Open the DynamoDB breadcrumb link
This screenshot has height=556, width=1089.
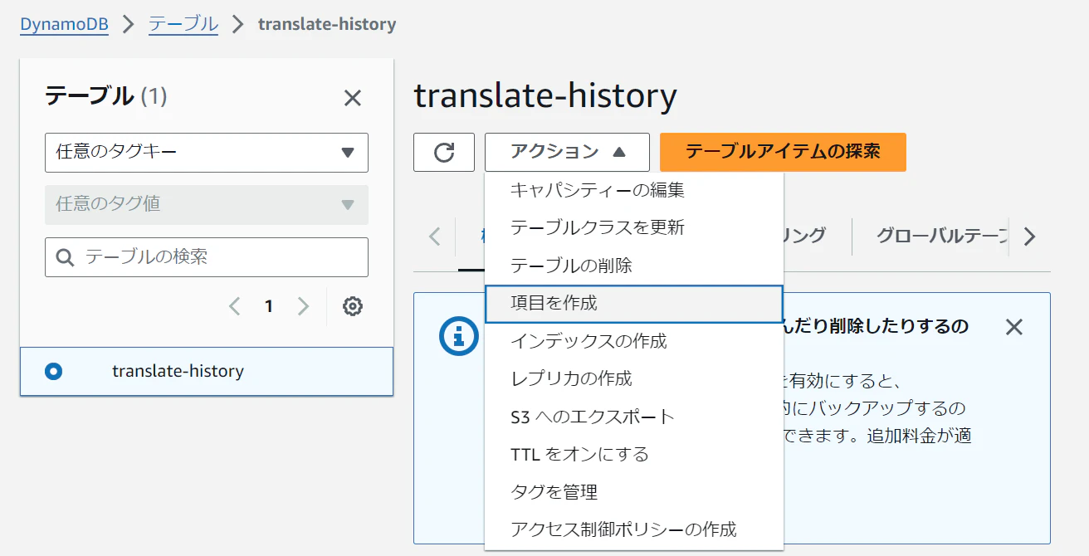click(x=64, y=24)
